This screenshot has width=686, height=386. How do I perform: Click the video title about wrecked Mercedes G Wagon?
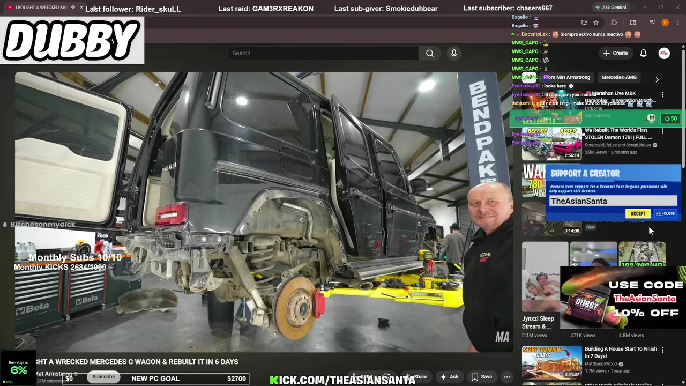point(135,362)
